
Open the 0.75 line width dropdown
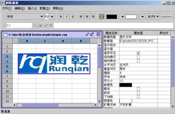[154, 17]
